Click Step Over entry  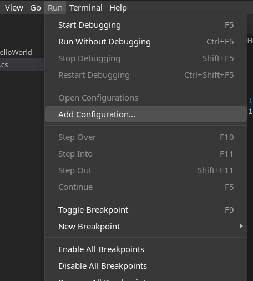coord(146,137)
